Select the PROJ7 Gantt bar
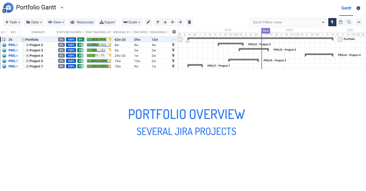Viewport: 366px width, 191px height. 195,66
